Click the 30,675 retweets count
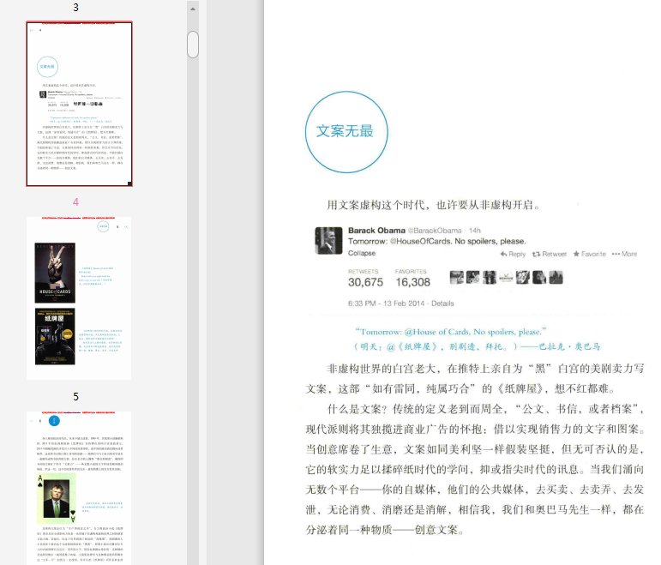 [x=365, y=282]
